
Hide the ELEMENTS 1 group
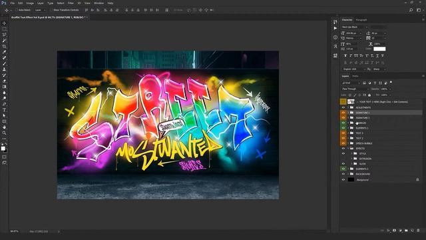point(343,128)
